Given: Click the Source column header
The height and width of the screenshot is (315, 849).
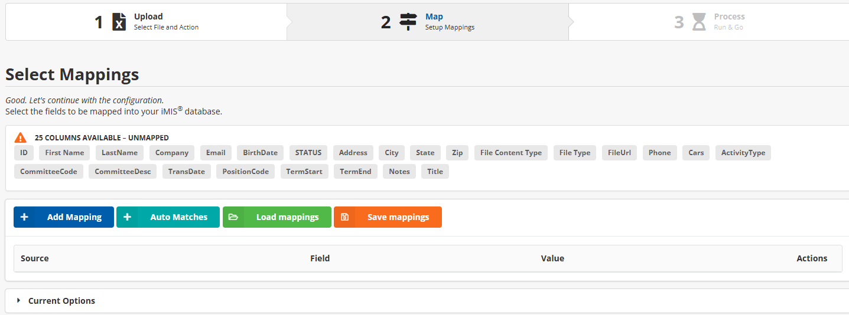Looking at the screenshot, I should [35, 258].
